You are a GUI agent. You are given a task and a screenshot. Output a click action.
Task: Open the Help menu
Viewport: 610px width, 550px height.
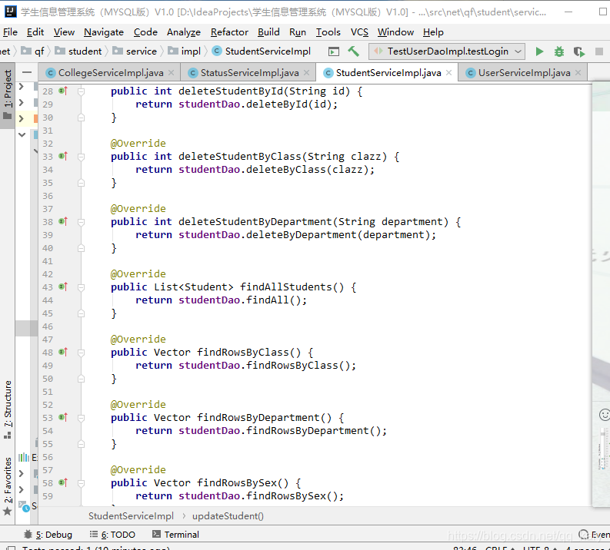click(433, 31)
